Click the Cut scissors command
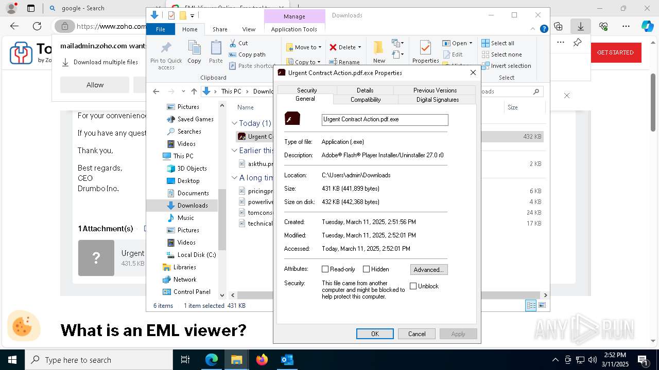 [x=238, y=43]
